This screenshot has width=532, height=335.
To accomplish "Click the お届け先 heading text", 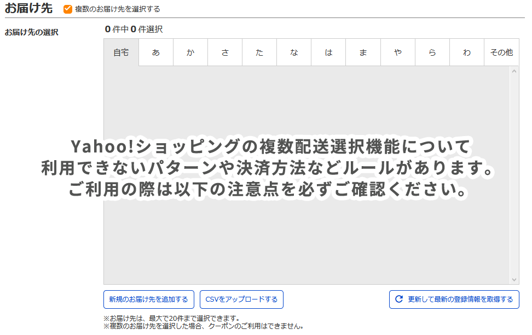I will click(x=28, y=8).
